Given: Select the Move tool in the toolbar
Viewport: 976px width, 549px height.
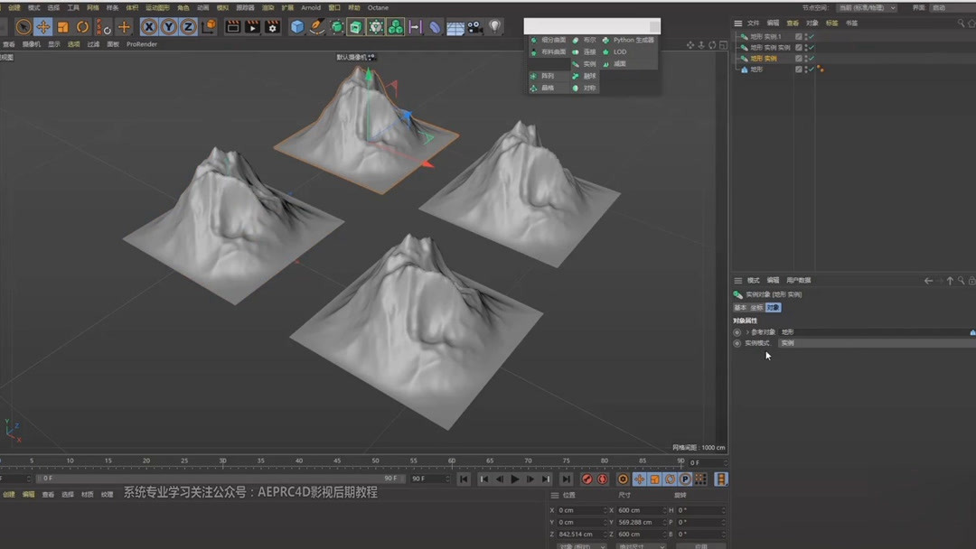Looking at the screenshot, I should pyautogui.click(x=42, y=27).
